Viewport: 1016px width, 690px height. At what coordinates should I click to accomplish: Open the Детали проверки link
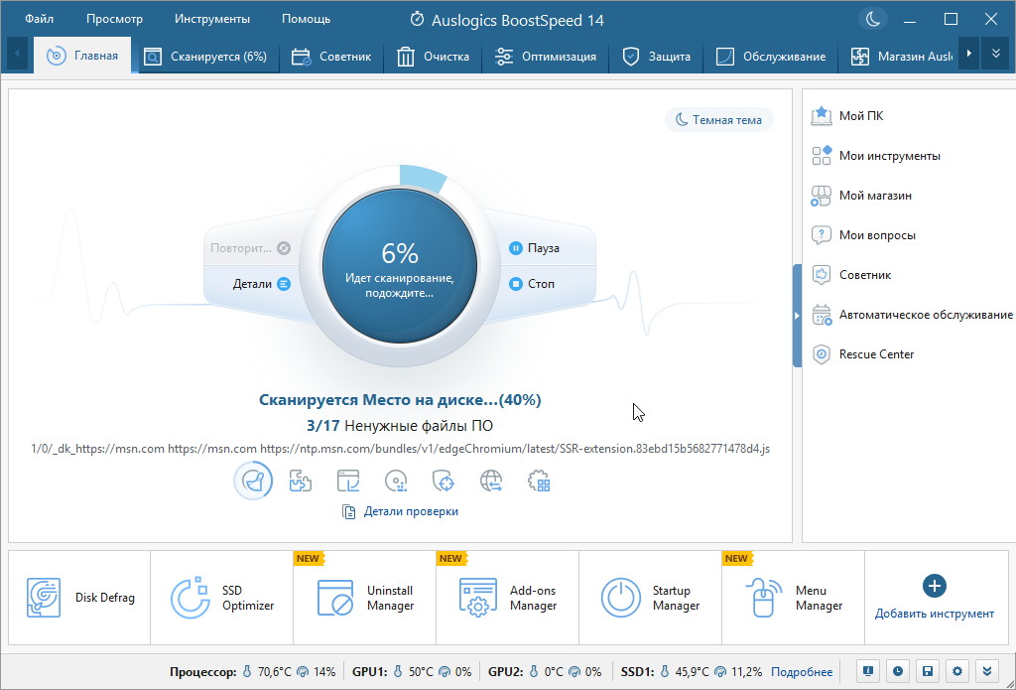point(401,511)
